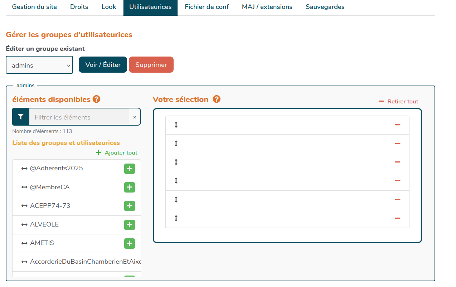Click the red Supprimer button
This screenshot has height=287, width=456.
pyautogui.click(x=151, y=65)
